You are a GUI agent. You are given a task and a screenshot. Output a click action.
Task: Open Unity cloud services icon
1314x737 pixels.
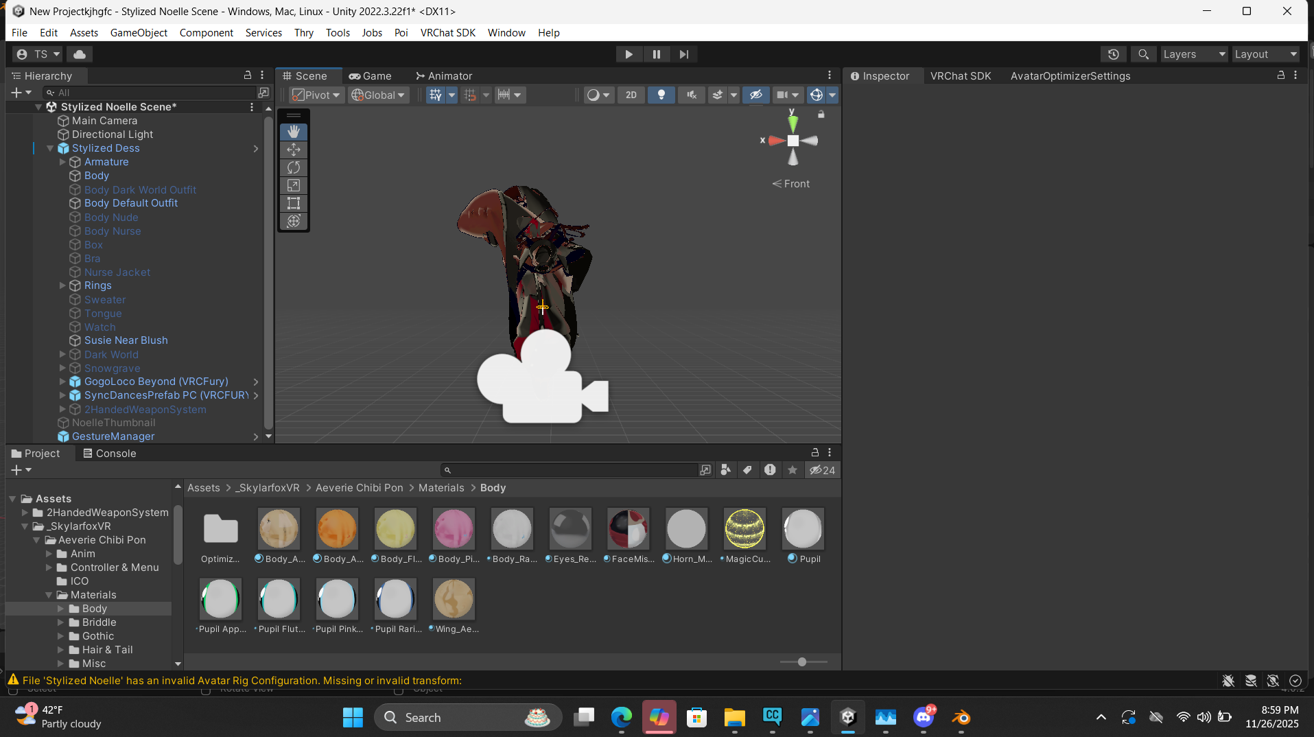pyautogui.click(x=80, y=54)
